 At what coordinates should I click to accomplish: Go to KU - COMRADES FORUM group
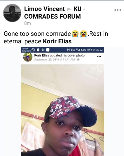[x=55, y=13]
